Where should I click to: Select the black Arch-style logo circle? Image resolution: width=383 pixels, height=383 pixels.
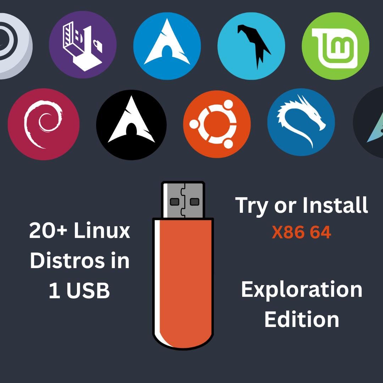coord(132,125)
